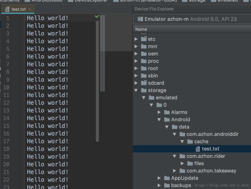Click the mnt folder icon
Screen dimensions: 251x189
(x=144, y=47)
